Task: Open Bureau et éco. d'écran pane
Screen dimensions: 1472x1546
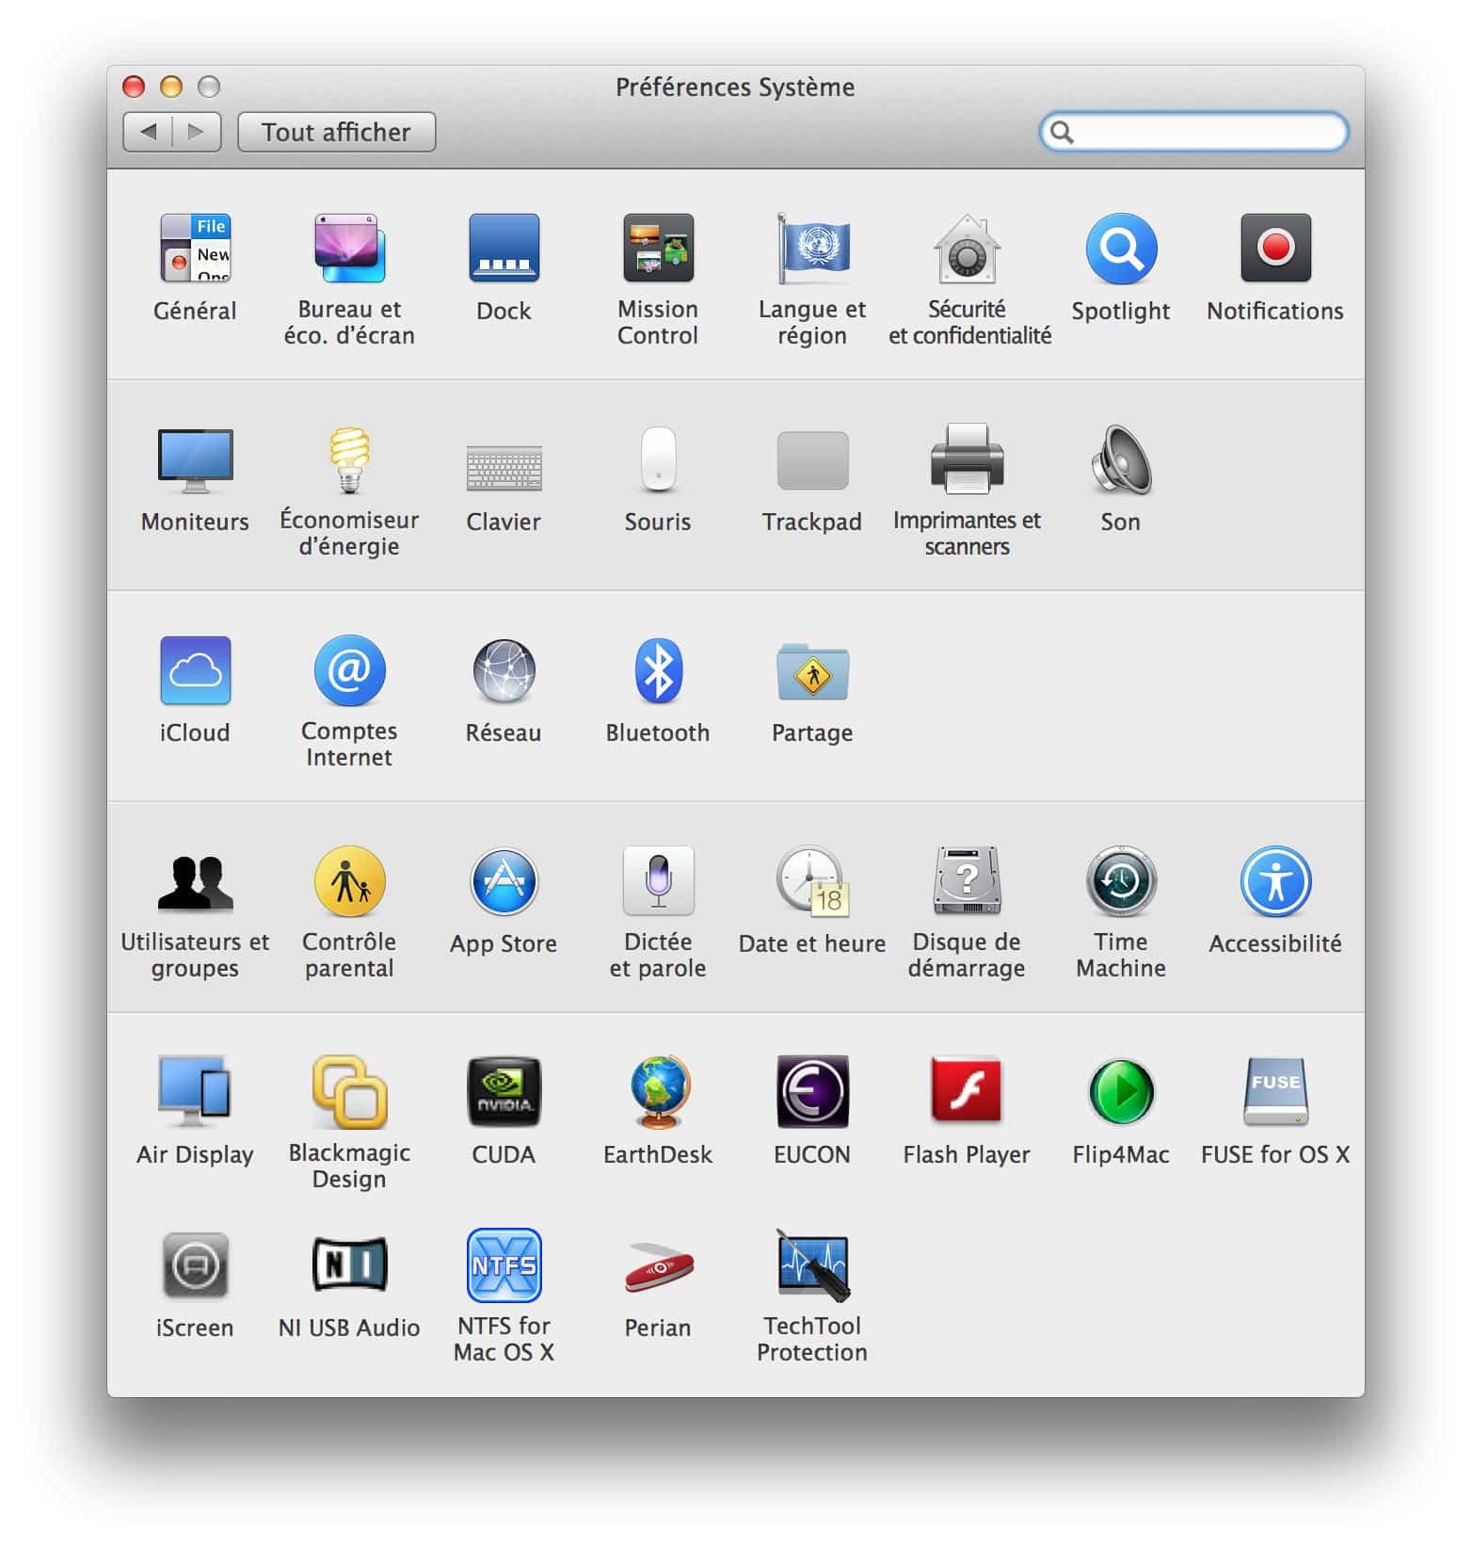Action: coord(349,249)
